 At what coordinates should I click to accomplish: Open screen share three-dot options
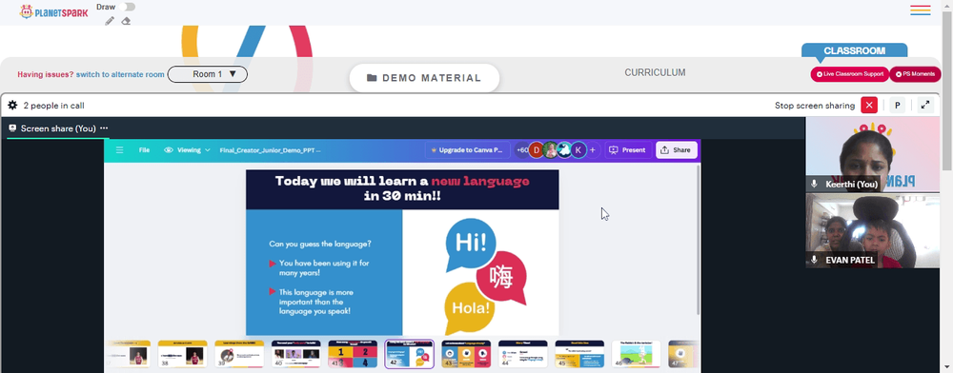click(104, 128)
